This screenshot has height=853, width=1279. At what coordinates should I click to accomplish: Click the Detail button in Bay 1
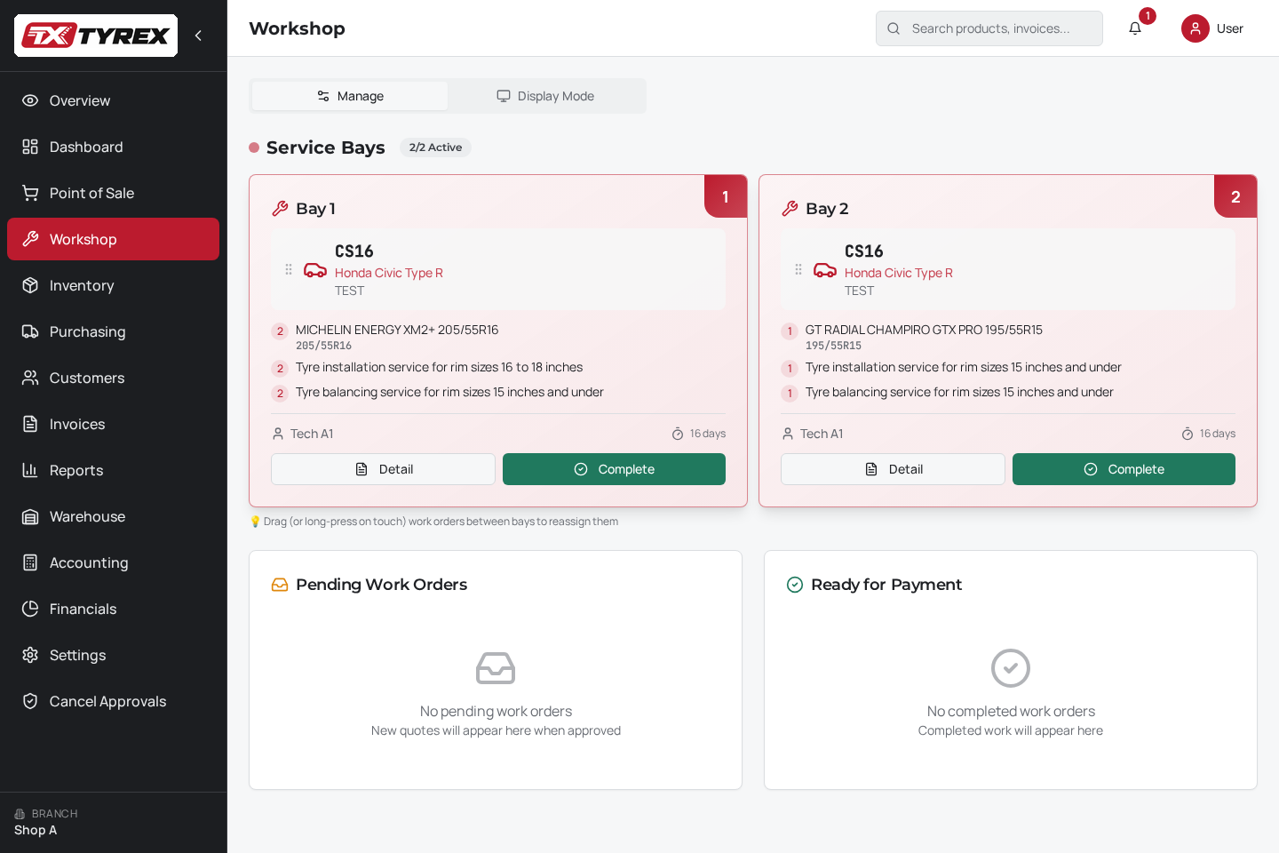[x=383, y=469]
